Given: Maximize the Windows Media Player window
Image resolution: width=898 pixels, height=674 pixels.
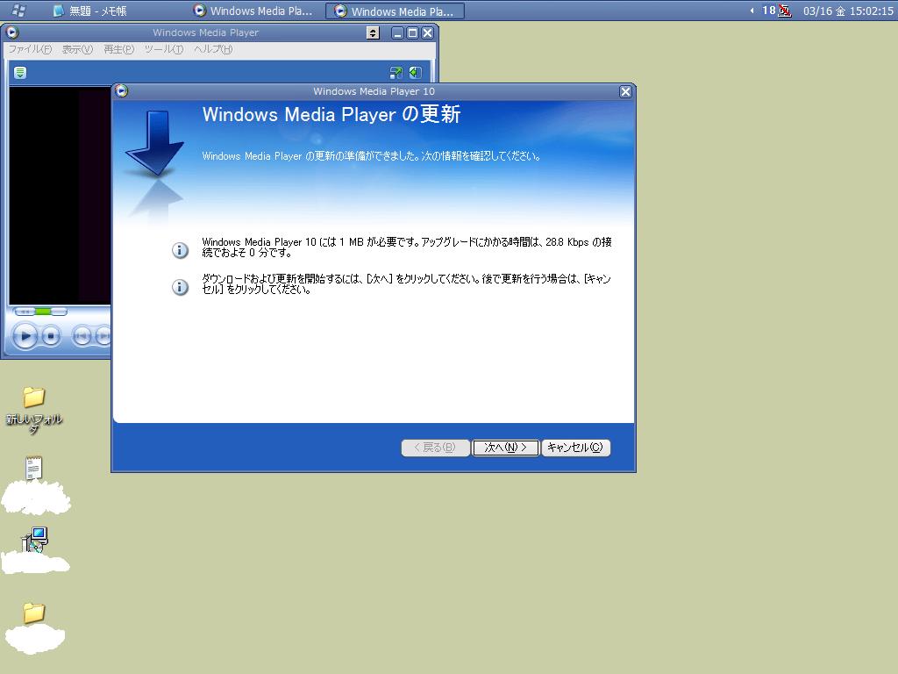Looking at the screenshot, I should click(x=412, y=33).
